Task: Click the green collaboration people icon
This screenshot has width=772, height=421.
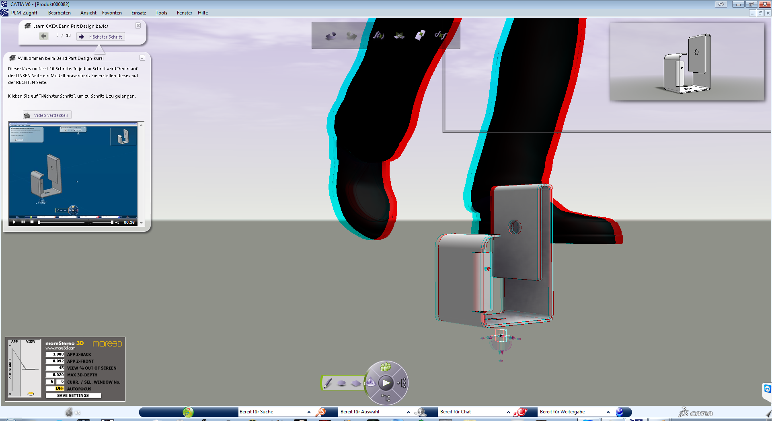Action: click(x=386, y=366)
